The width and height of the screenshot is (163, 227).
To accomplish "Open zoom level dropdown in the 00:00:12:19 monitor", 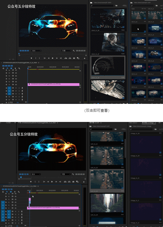I will coord(36,174).
